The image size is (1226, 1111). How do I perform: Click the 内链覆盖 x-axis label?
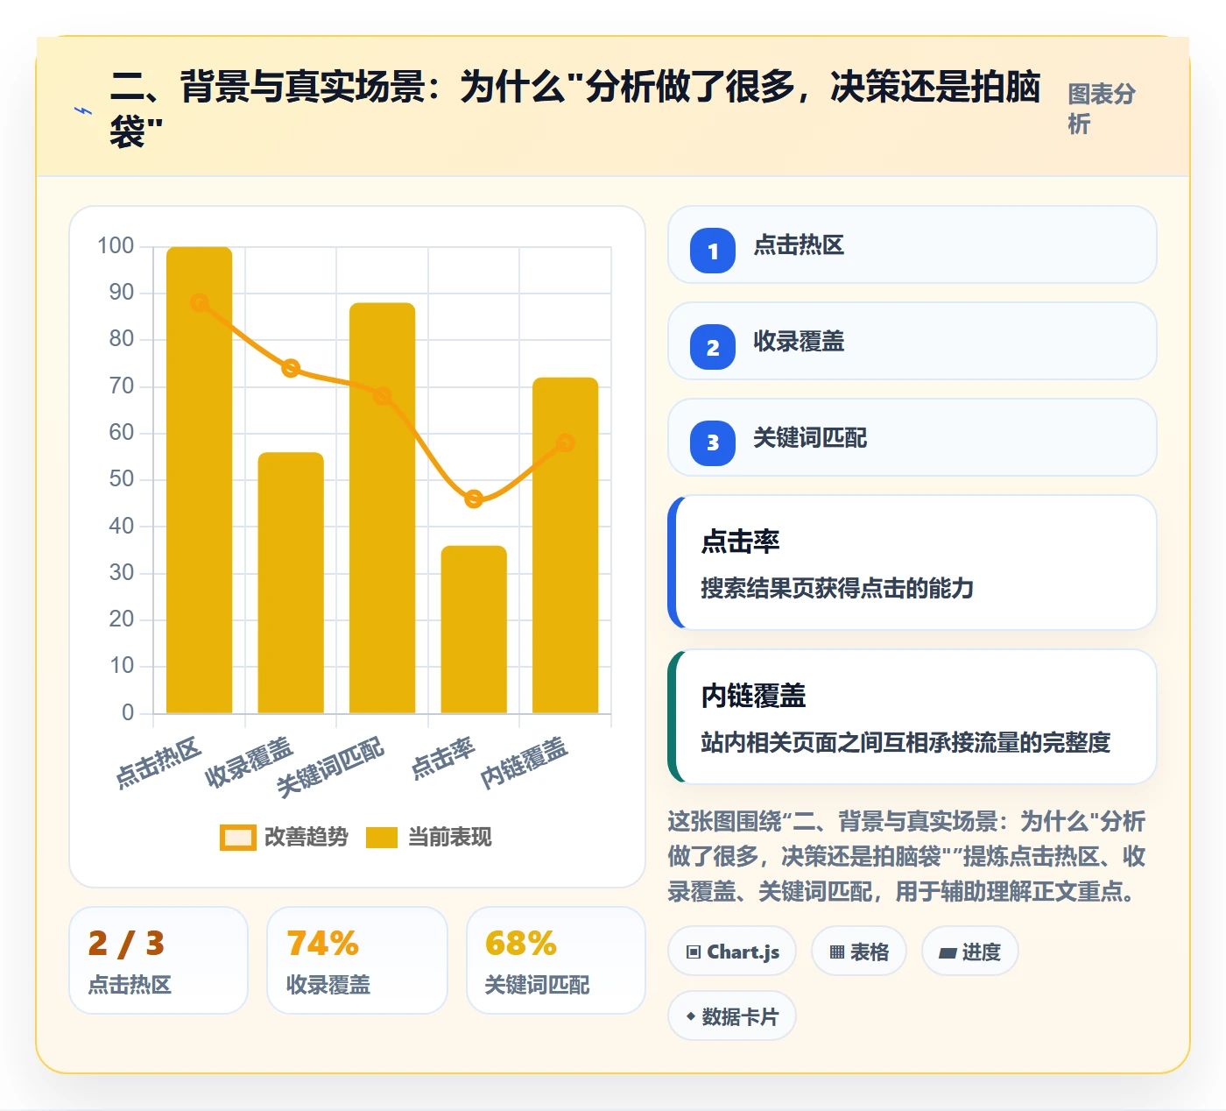[x=525, y=762]
